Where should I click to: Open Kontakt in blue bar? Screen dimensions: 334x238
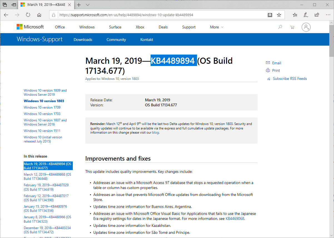[147, 40]
